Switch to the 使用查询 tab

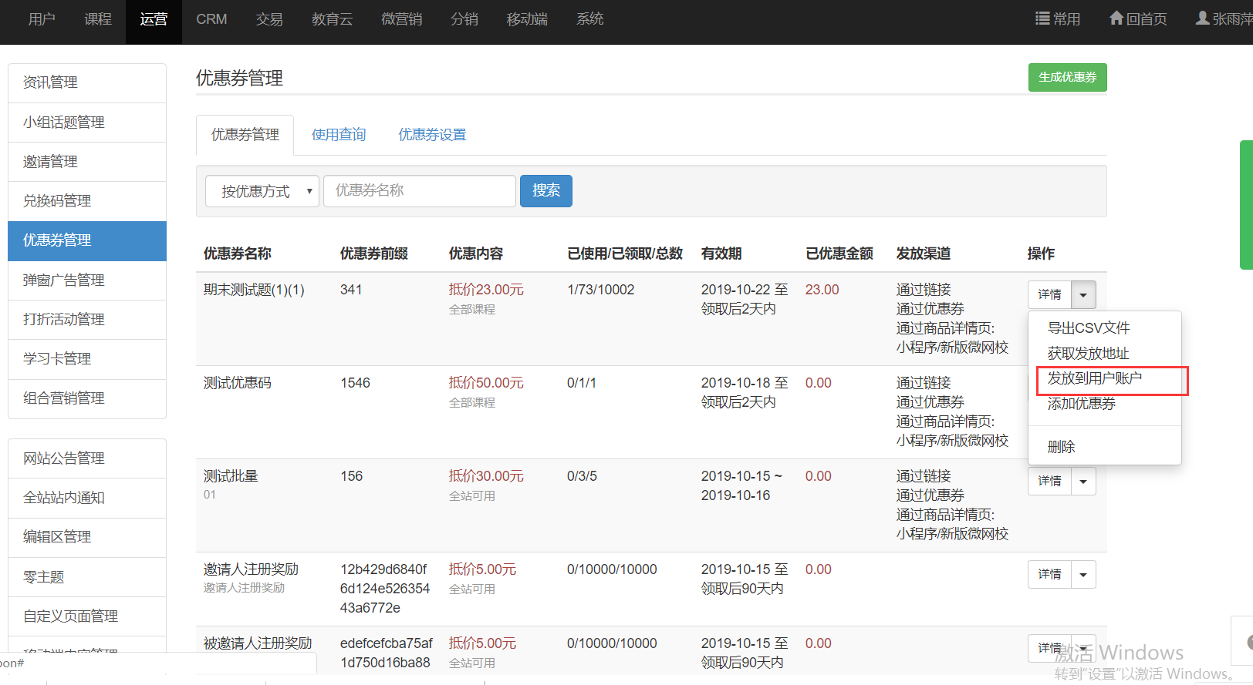[x=339, y=135]
